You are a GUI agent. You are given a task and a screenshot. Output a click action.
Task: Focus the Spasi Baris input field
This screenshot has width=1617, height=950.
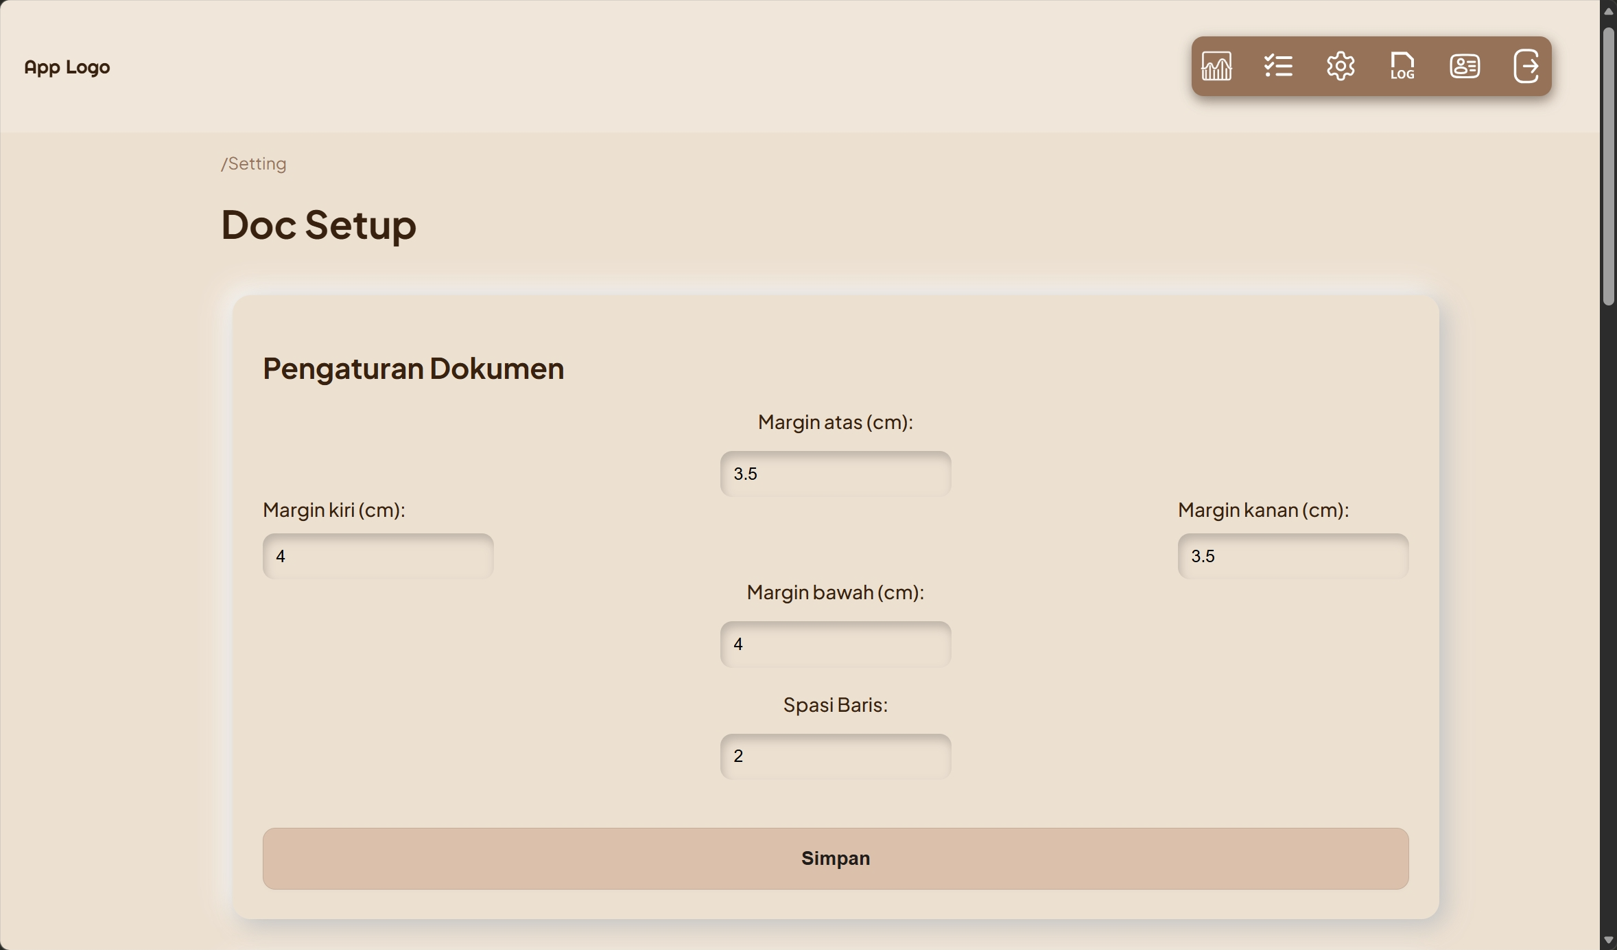click(836, 756)
